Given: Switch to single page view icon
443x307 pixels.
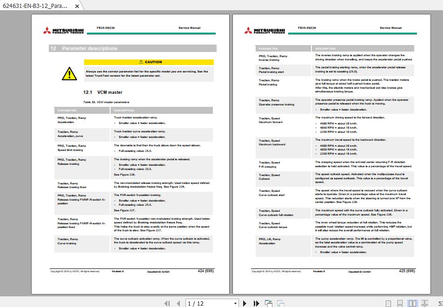Looking at the screenshot, I should click(388, 303).
